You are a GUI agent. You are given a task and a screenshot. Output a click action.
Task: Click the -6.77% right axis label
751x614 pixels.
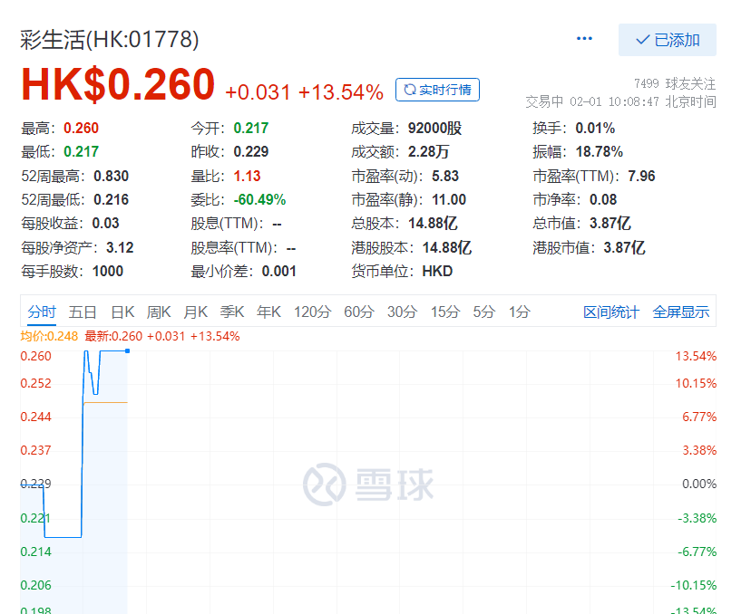pyautogui.click(x=697, y=552)
